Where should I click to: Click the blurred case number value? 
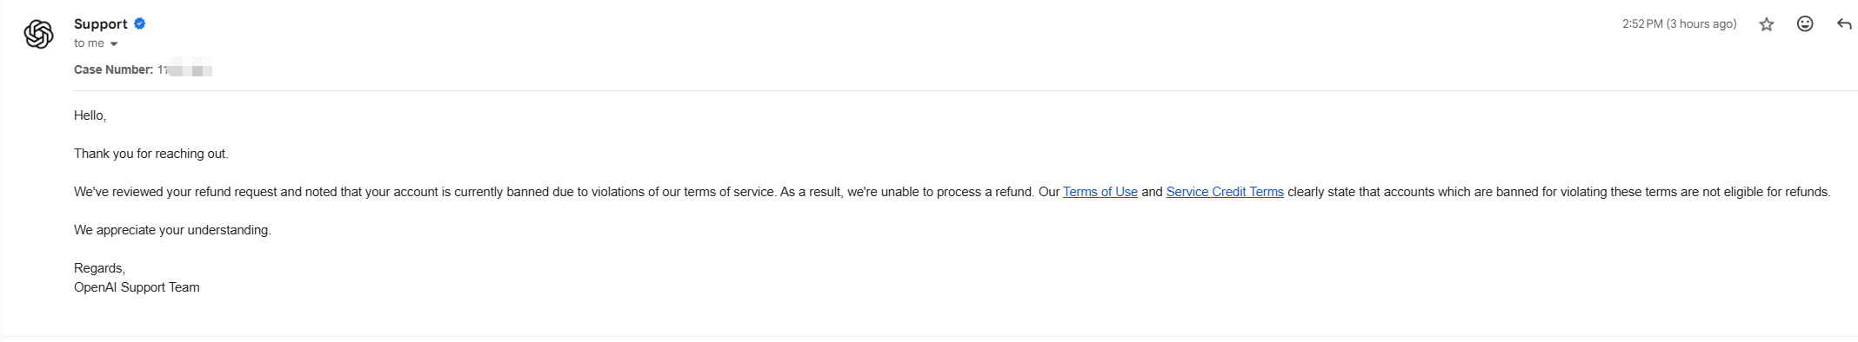185,69
